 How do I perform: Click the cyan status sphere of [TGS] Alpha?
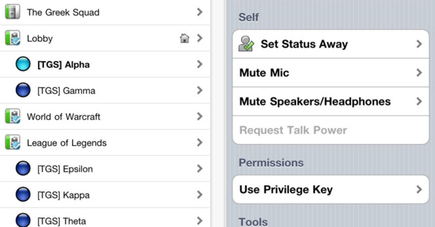tap(23, 64)
